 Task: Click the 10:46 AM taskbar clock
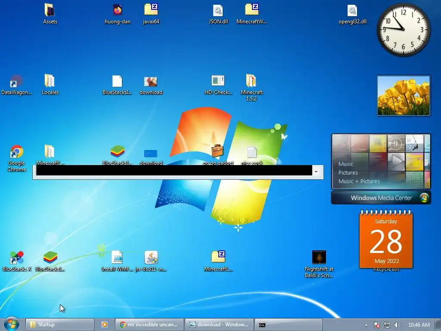[x=419, y=325]
